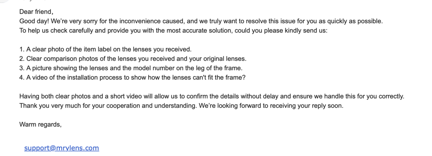432x156 pixels.
Task: Click the sender avatar at top-left corner
Action: (x=3, y=1)
